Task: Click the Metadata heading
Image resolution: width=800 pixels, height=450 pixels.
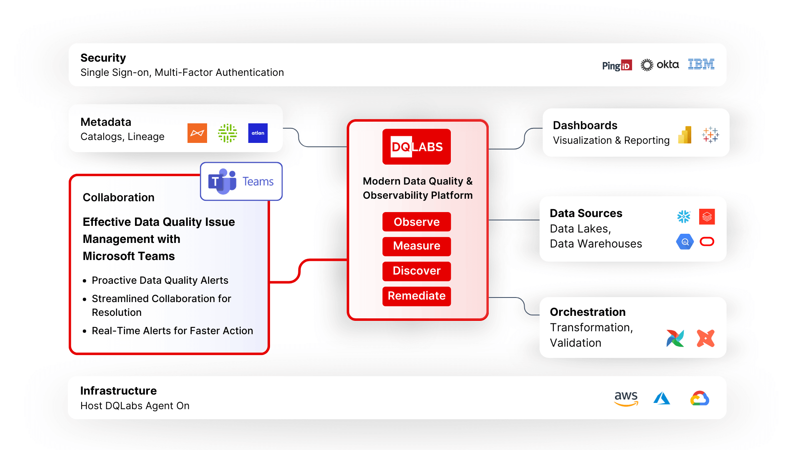Action: click(106, 122)
